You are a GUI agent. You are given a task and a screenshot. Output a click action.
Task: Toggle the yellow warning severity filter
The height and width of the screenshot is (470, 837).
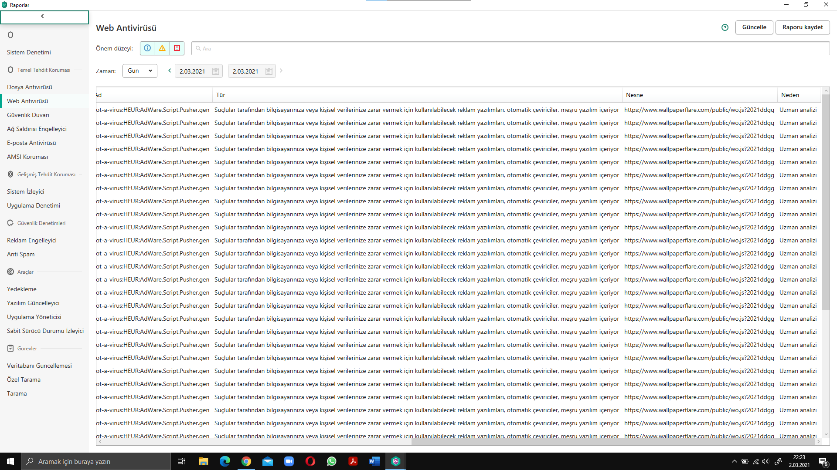pyautogui.click(x=162, y=48)
